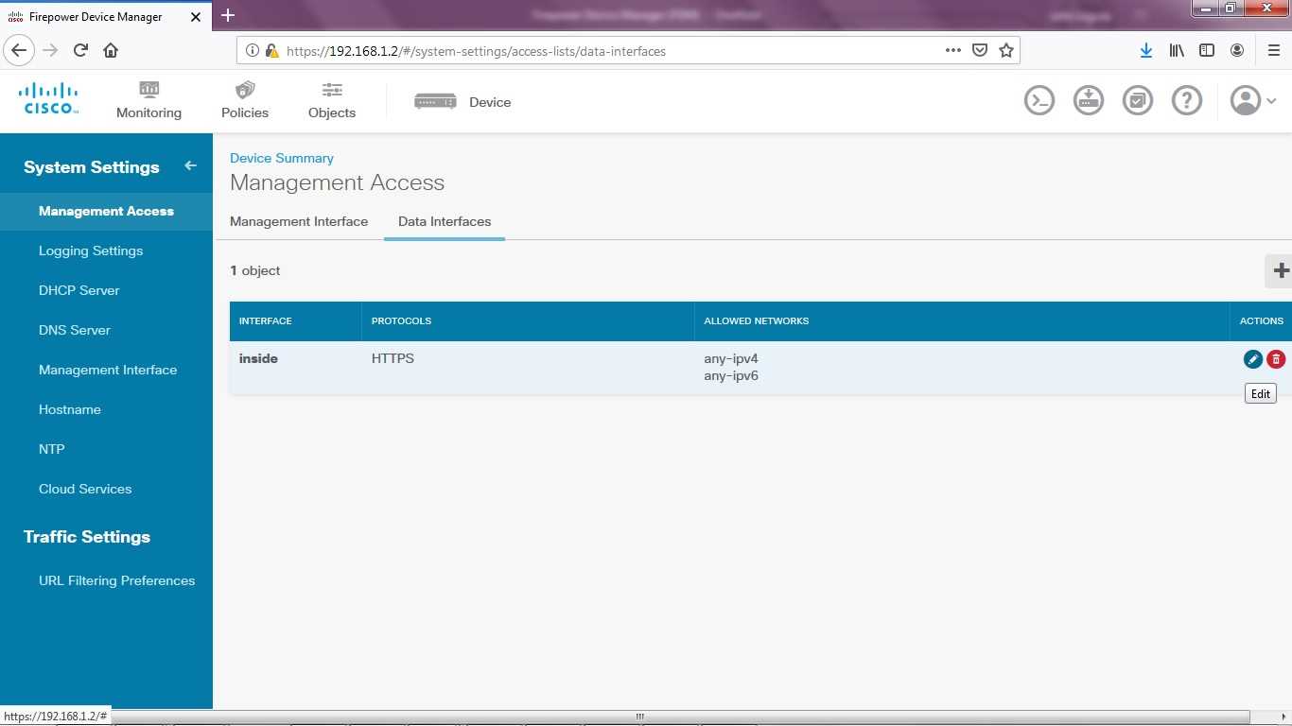The height and width of the screenshot is (726, 1292).
Task: Switch to the Management Interface tab
Action: pos(299,221)
